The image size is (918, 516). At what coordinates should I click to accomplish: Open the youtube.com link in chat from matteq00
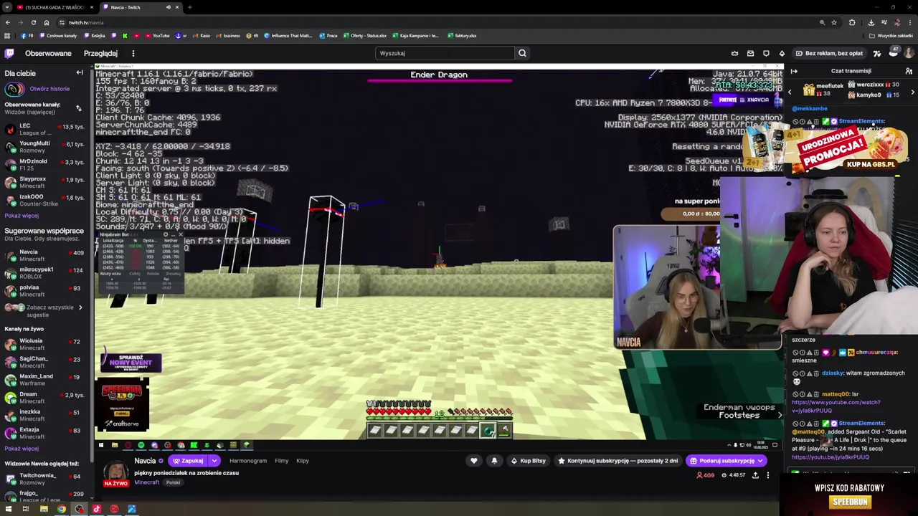click(836, 406)
